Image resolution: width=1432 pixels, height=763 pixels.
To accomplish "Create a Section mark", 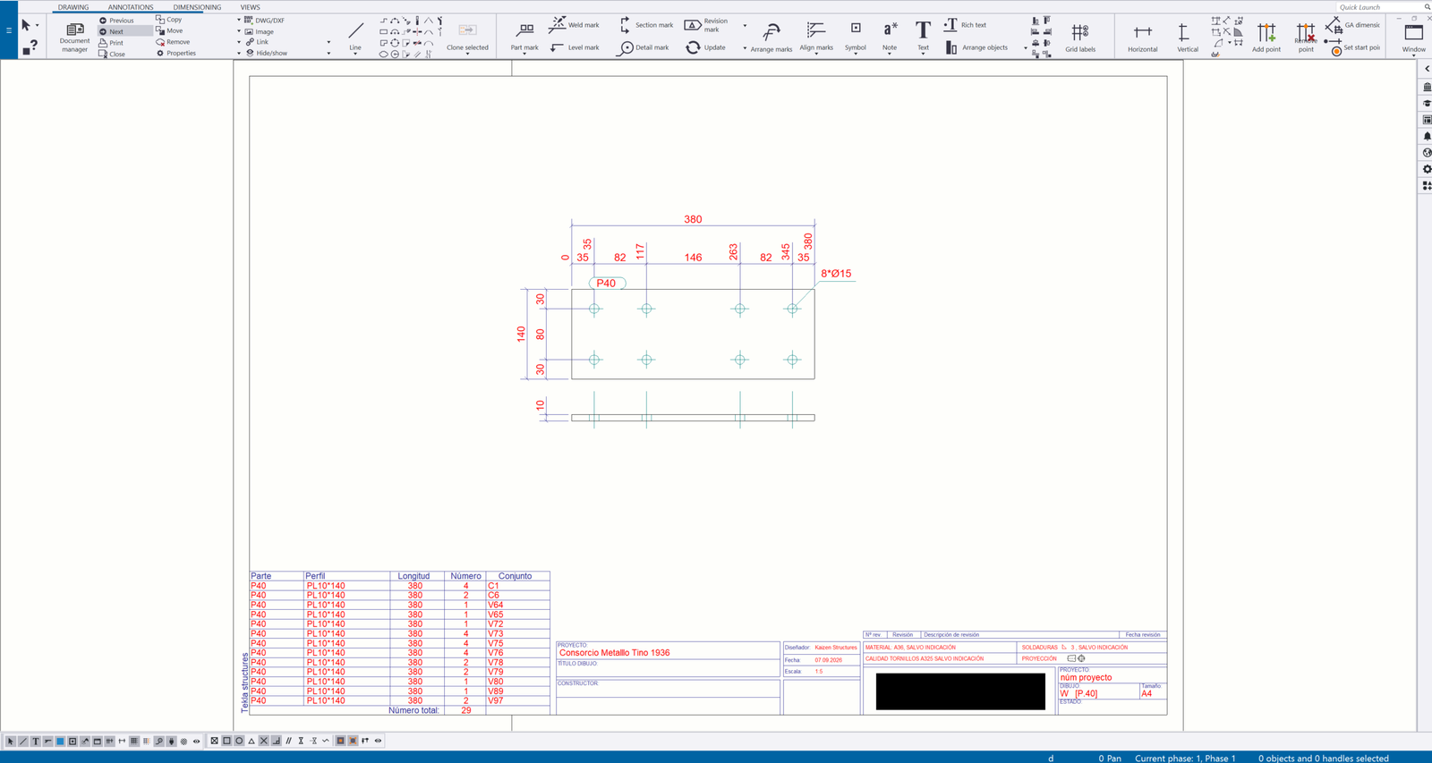I will (645, 24).
